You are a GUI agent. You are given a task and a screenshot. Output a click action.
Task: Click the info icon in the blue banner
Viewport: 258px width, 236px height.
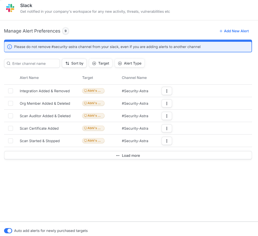pyautogui.click(x=9, y=47)
